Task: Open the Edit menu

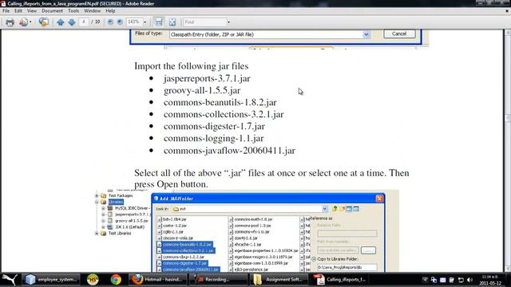Action: (18, 10)
